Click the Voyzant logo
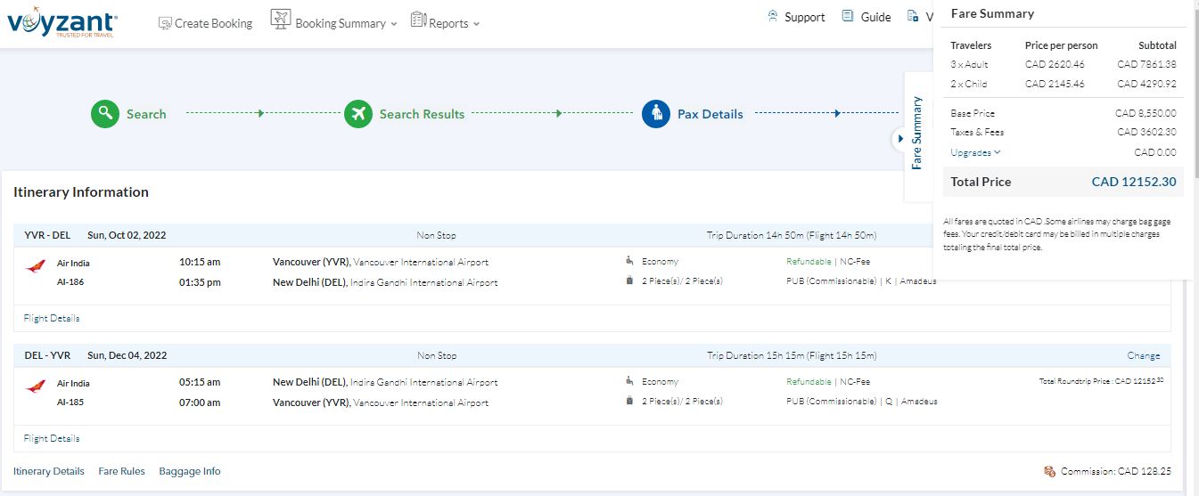This screenshot has height=496, width=1199. [62, 22]
